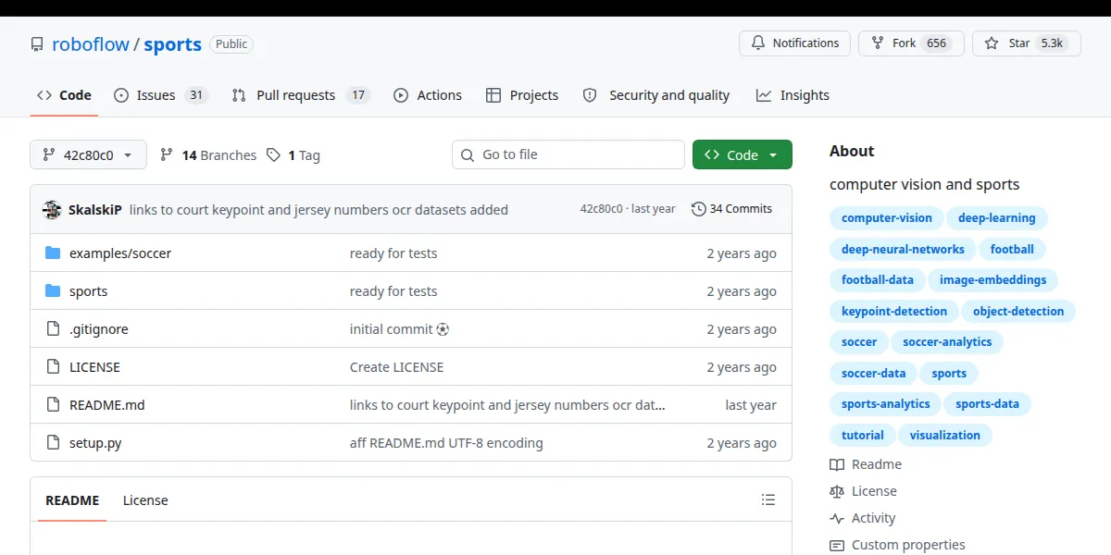This screenshot has width=1111, height=555.
Task: Click the branch icon beside 14 Branches
Action: (167, 155)
